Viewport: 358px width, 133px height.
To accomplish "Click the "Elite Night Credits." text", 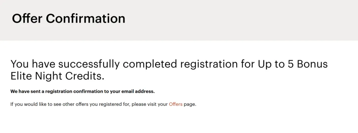I will (x=57, y=76).
